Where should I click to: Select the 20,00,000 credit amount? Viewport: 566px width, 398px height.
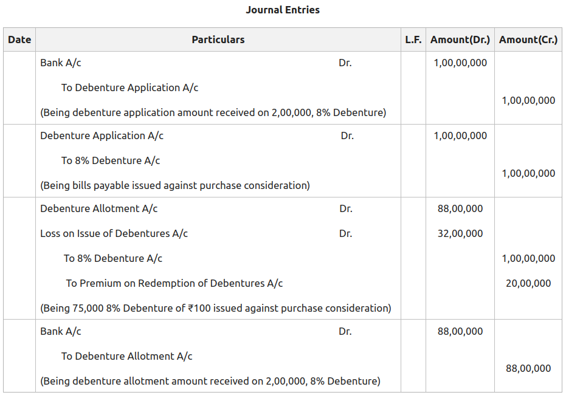528,283
